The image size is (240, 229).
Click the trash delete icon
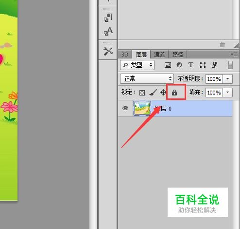pos(222,44)
